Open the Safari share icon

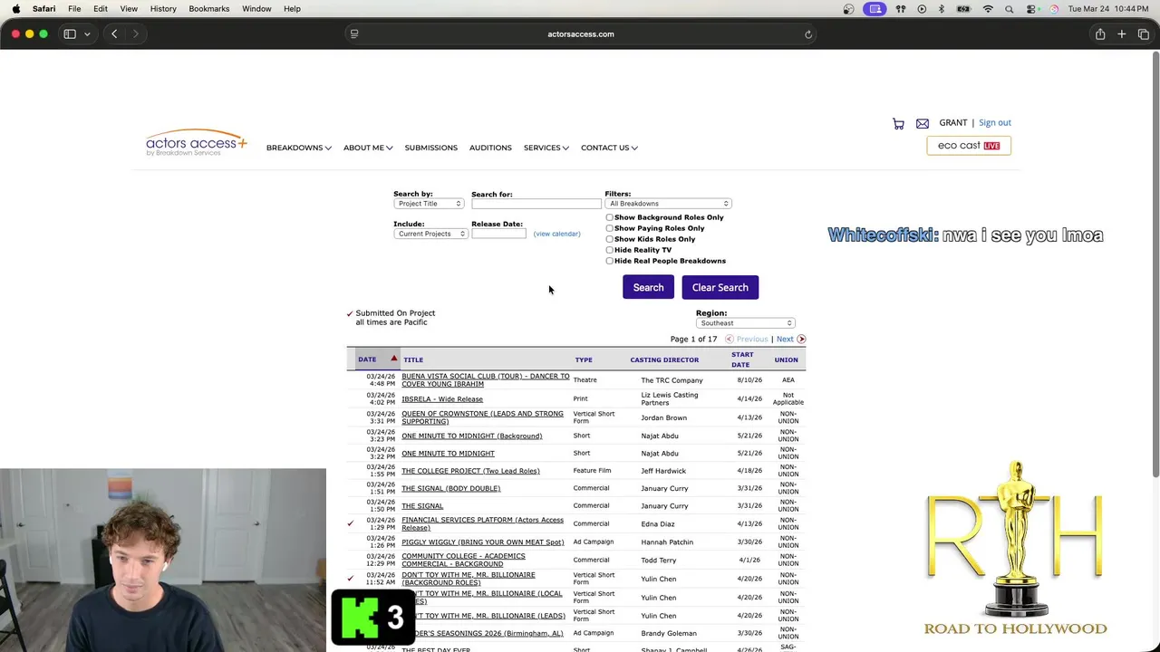[1100, 34]
